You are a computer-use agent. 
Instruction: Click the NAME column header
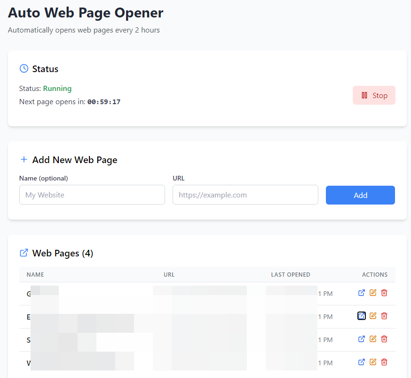click(x=35, y=275)
